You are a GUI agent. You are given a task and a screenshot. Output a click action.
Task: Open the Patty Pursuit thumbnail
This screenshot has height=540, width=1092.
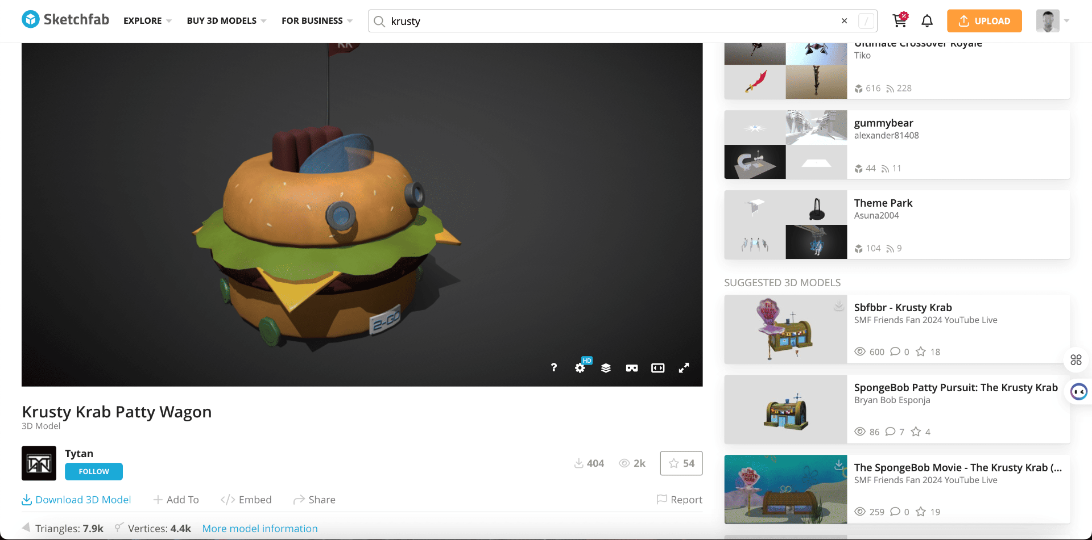coord(785,409)
